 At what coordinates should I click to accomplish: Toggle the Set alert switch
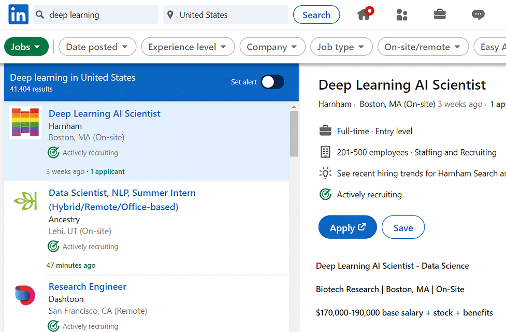pos(272,82)
